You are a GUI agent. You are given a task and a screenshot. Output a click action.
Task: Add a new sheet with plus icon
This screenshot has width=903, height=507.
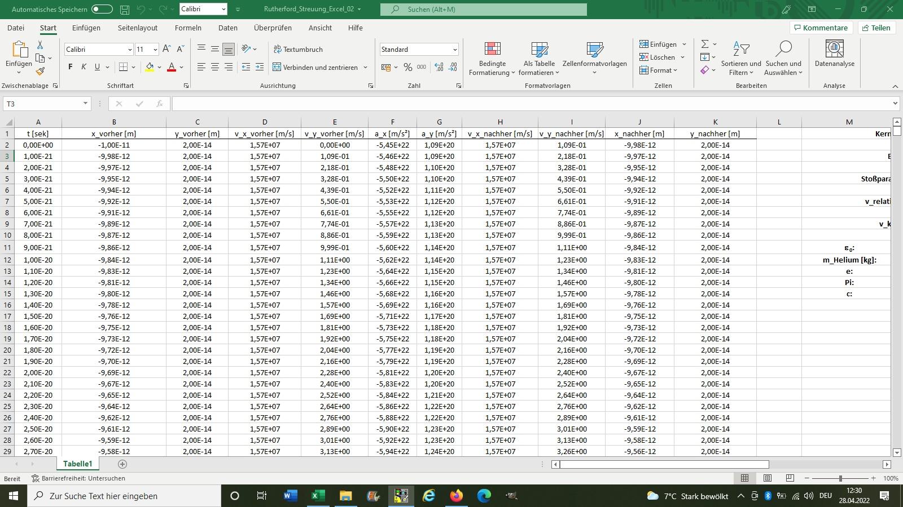click(x=122, y=464)
